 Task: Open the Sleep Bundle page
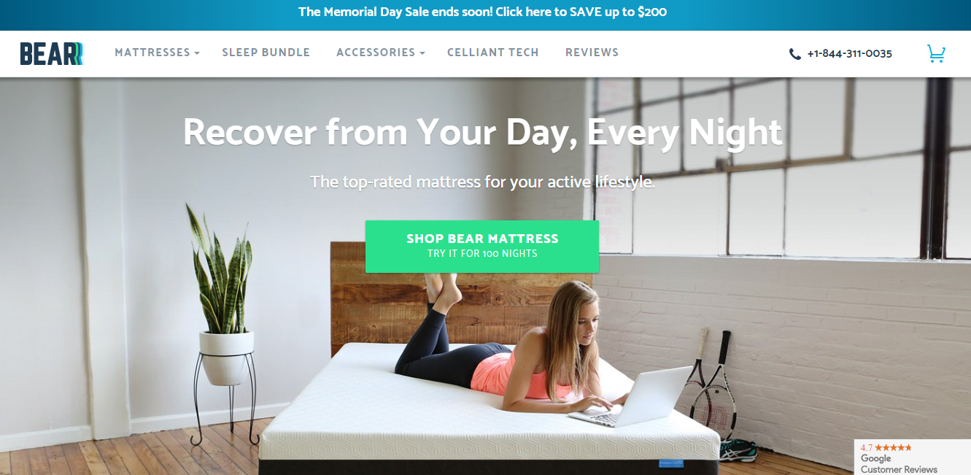266,53
